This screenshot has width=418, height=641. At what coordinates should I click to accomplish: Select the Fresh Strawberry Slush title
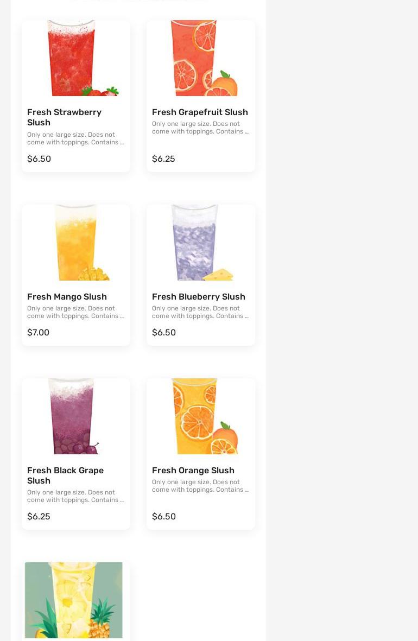[64, 117]
